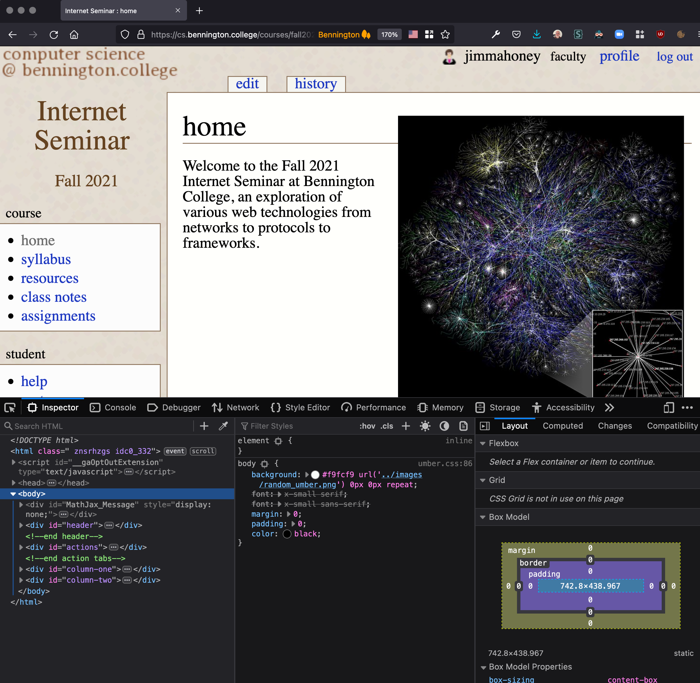
Task: Open Pocket save icon
Action: pyautogui.click(x=516, y=35)
